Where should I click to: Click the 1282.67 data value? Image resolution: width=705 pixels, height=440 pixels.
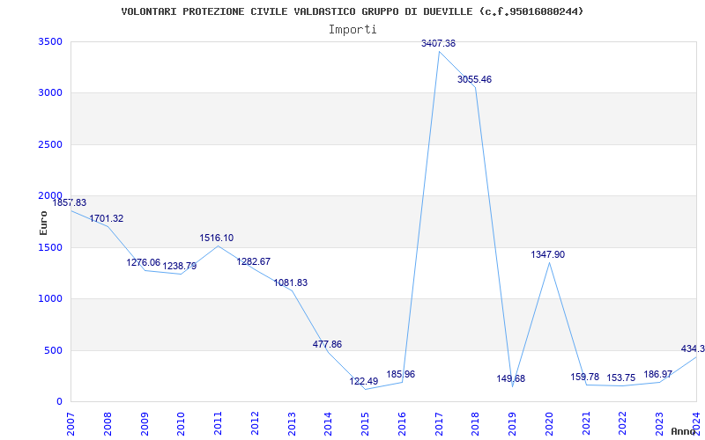click(254, 261)
